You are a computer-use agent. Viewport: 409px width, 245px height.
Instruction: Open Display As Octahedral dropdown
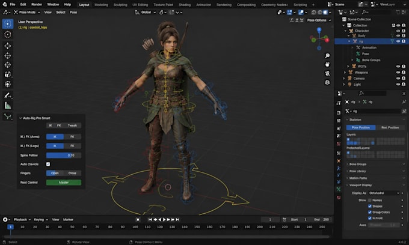384,193
